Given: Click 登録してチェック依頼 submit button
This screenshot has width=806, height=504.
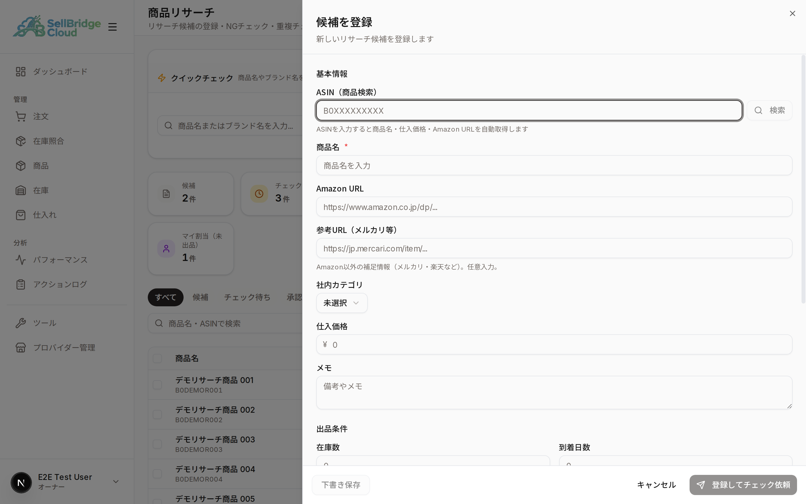Looking at the screenshot, I should tap(743, 485).
